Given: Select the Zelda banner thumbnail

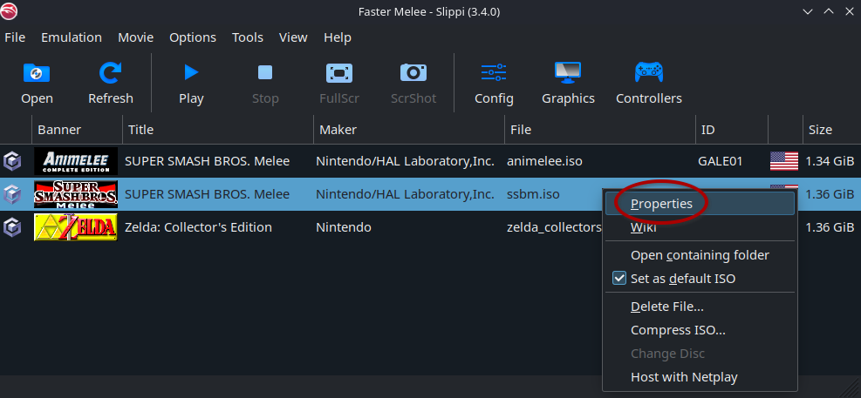Looking at the screenshot, I should coord(76,227).
